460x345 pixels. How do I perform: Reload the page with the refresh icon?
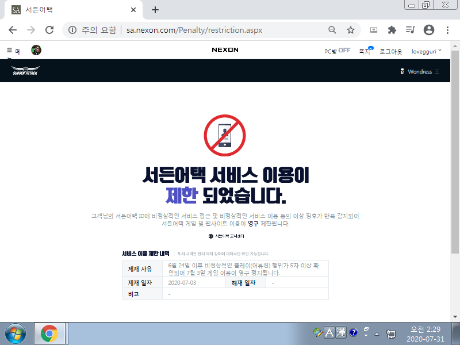pyautogui.click(x=49, y=30)
